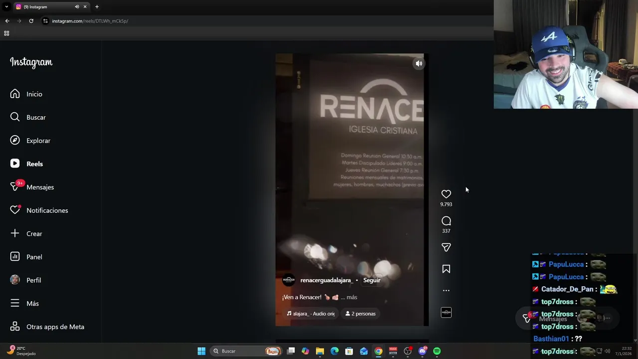
Task: Open OBS Studio from the taskbar
Action: click(x=408, y=351)
